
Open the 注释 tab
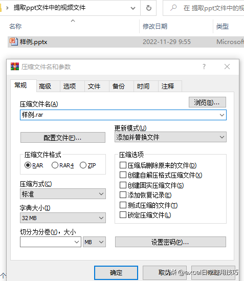point(168,87)
